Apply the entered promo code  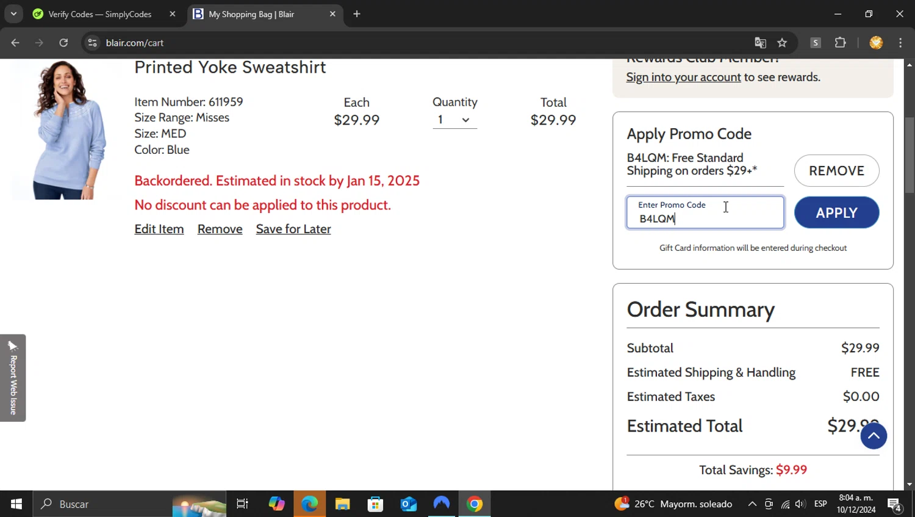(x=836, y=212)
